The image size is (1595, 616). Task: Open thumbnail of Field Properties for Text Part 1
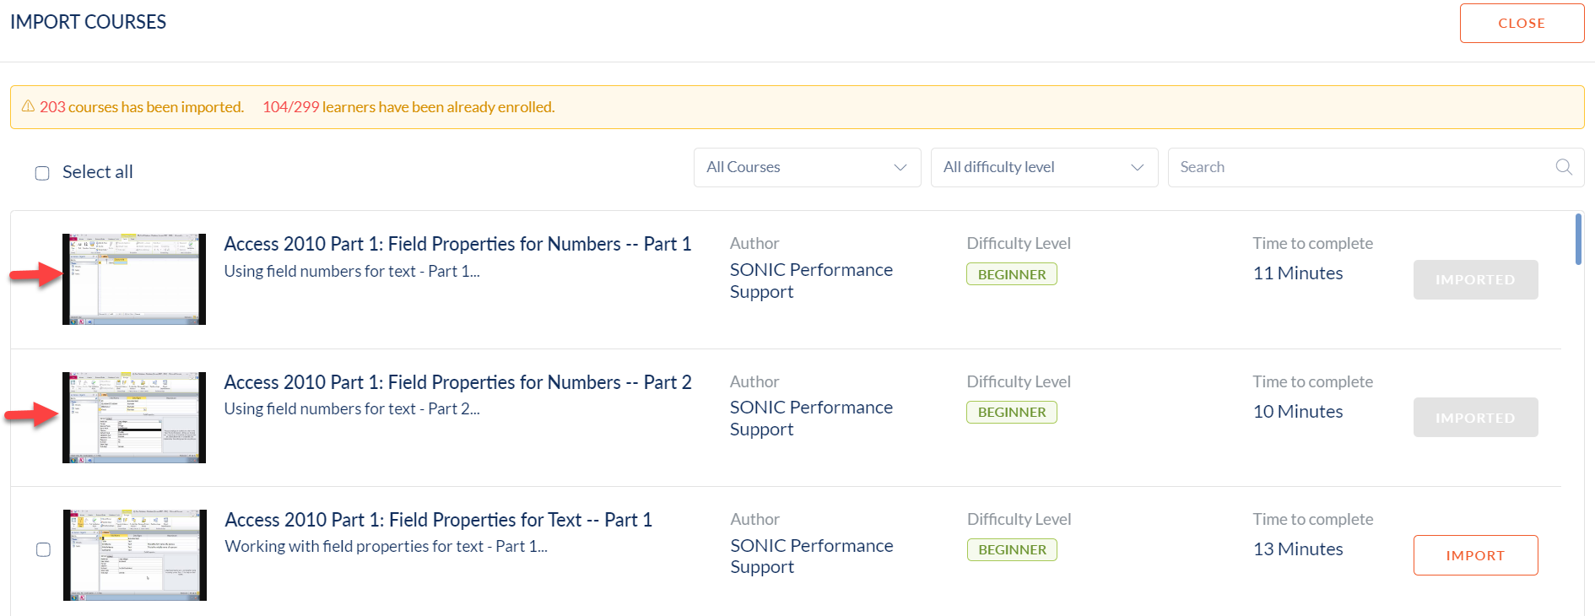click(x=135, y=555)
